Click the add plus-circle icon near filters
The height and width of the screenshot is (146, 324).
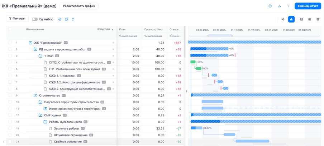tap(60, 19)
